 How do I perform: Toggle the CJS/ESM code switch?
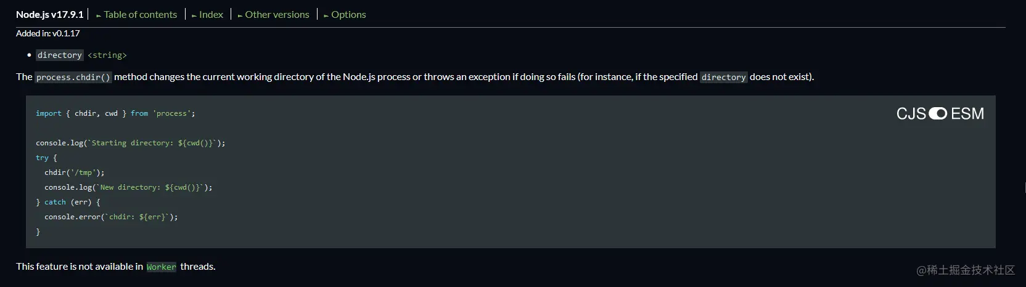point(938,114)
